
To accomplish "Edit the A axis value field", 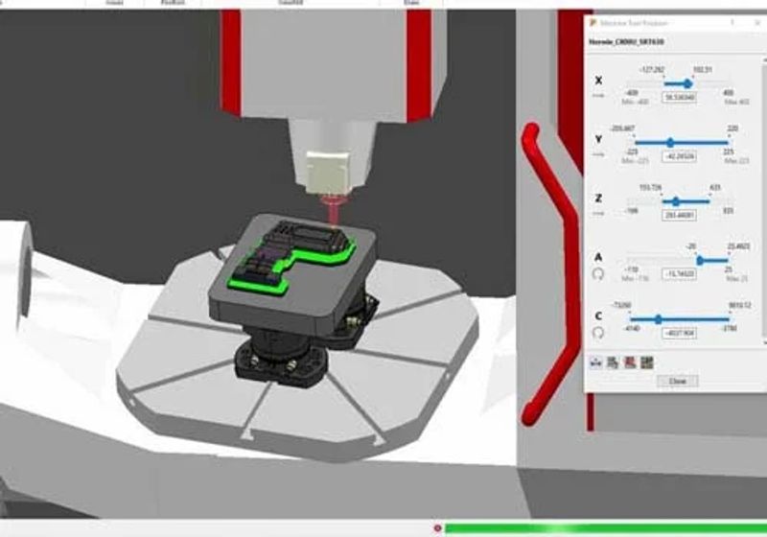I will tap(679, 274).
